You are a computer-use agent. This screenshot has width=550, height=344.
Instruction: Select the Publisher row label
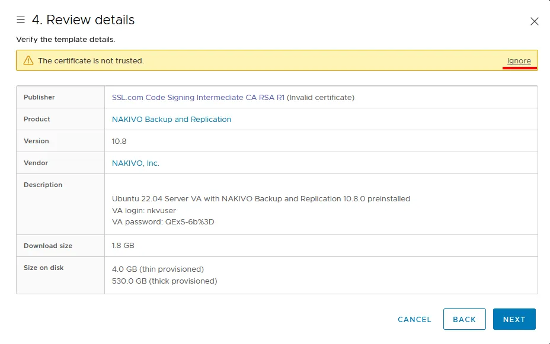39,97
